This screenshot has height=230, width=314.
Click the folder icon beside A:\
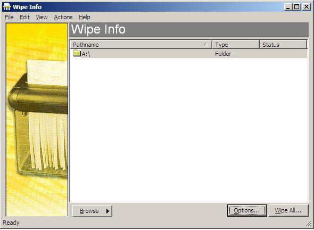77,53
